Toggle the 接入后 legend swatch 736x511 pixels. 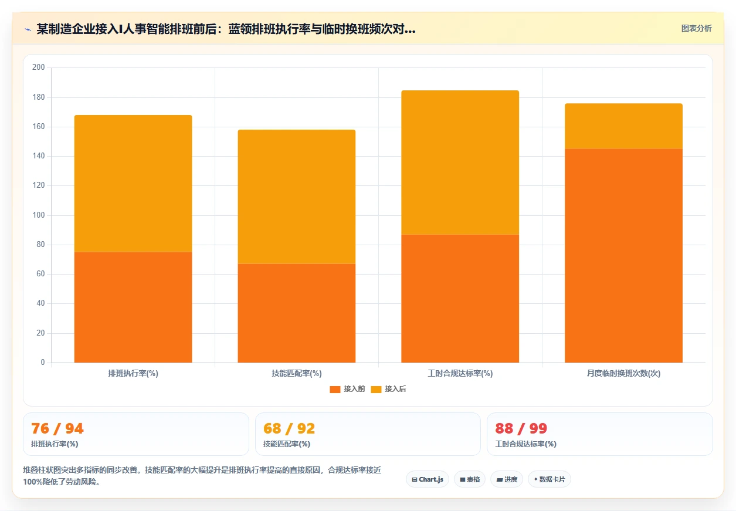376,390
